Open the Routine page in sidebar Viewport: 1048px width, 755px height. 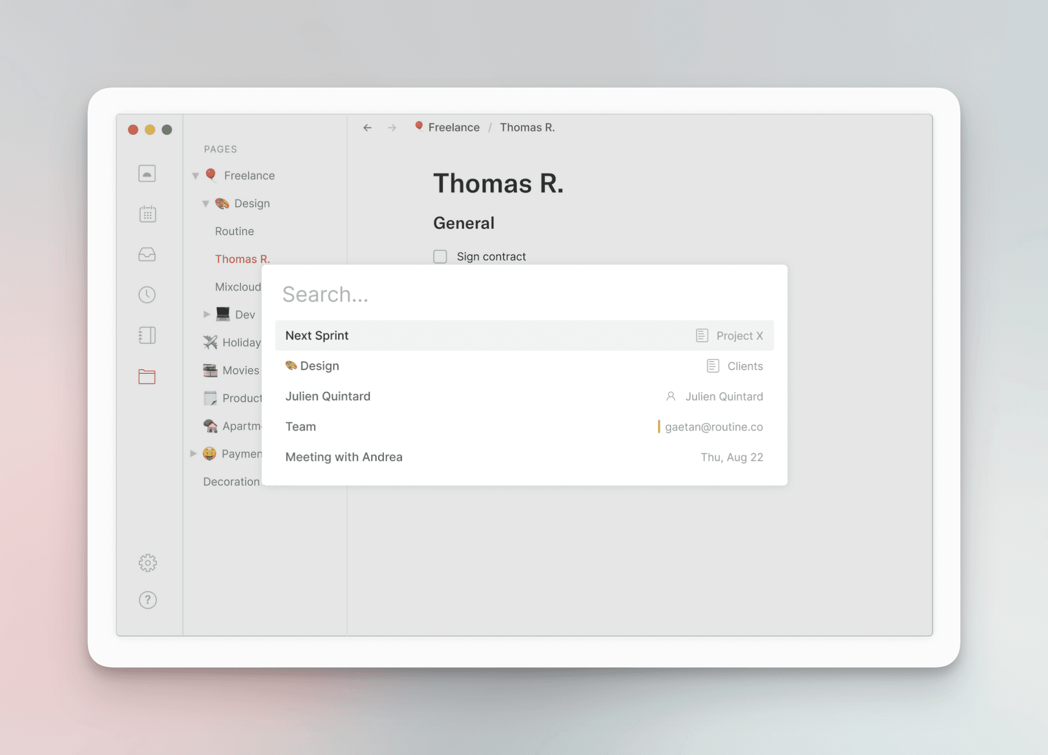(x=234, y=231)
